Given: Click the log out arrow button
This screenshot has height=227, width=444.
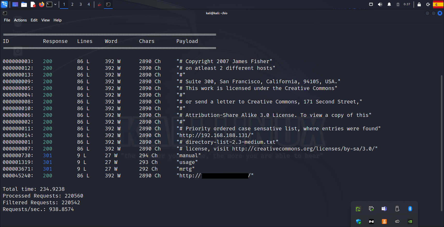Looking at the screenshot, I should coord(428,4).
